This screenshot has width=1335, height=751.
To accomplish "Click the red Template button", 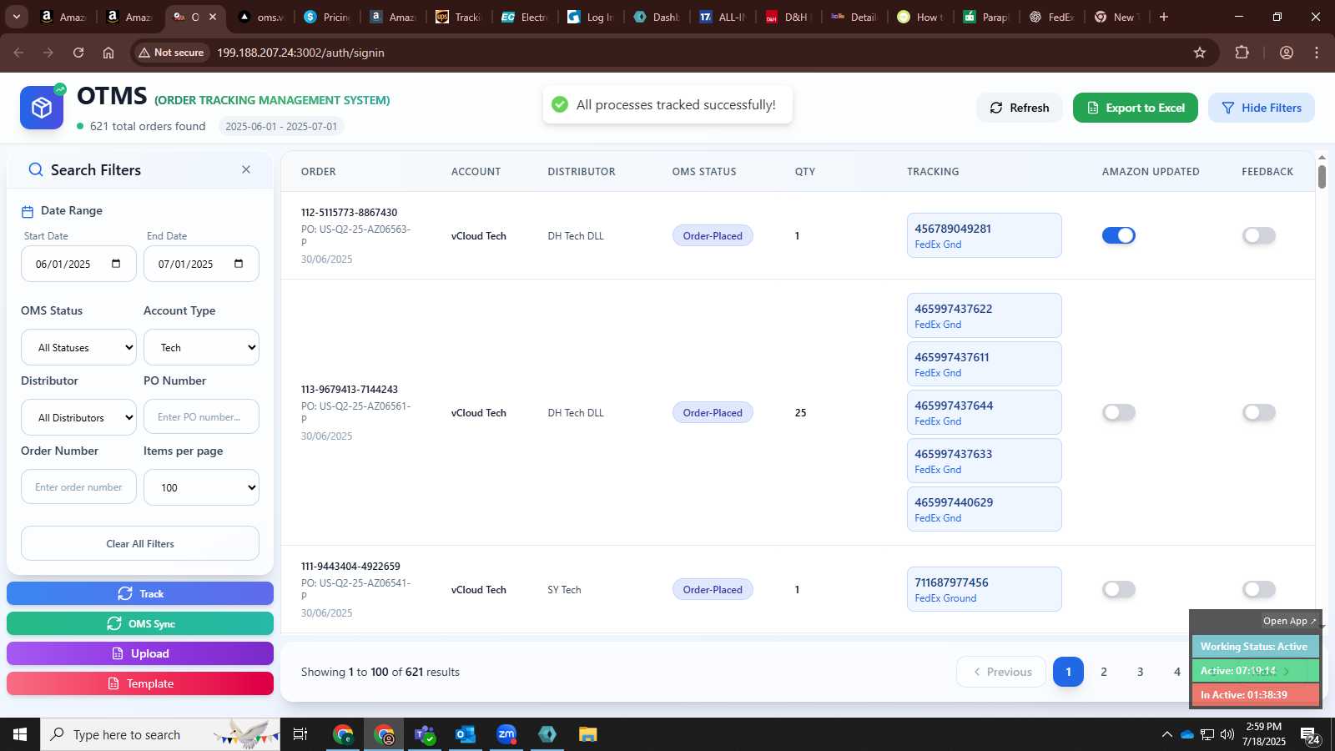I will pos(140,683).
